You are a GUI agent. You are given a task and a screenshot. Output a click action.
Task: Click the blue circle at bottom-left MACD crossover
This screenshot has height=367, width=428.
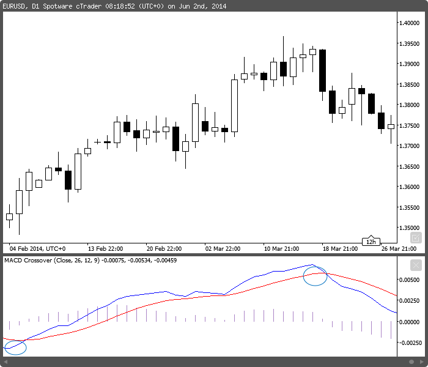(x=15, y=347)
